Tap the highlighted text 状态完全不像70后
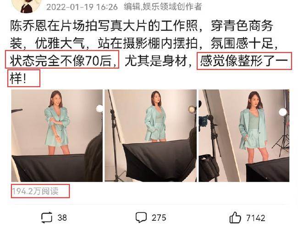 pyautogui.click(x=62, y=60)
